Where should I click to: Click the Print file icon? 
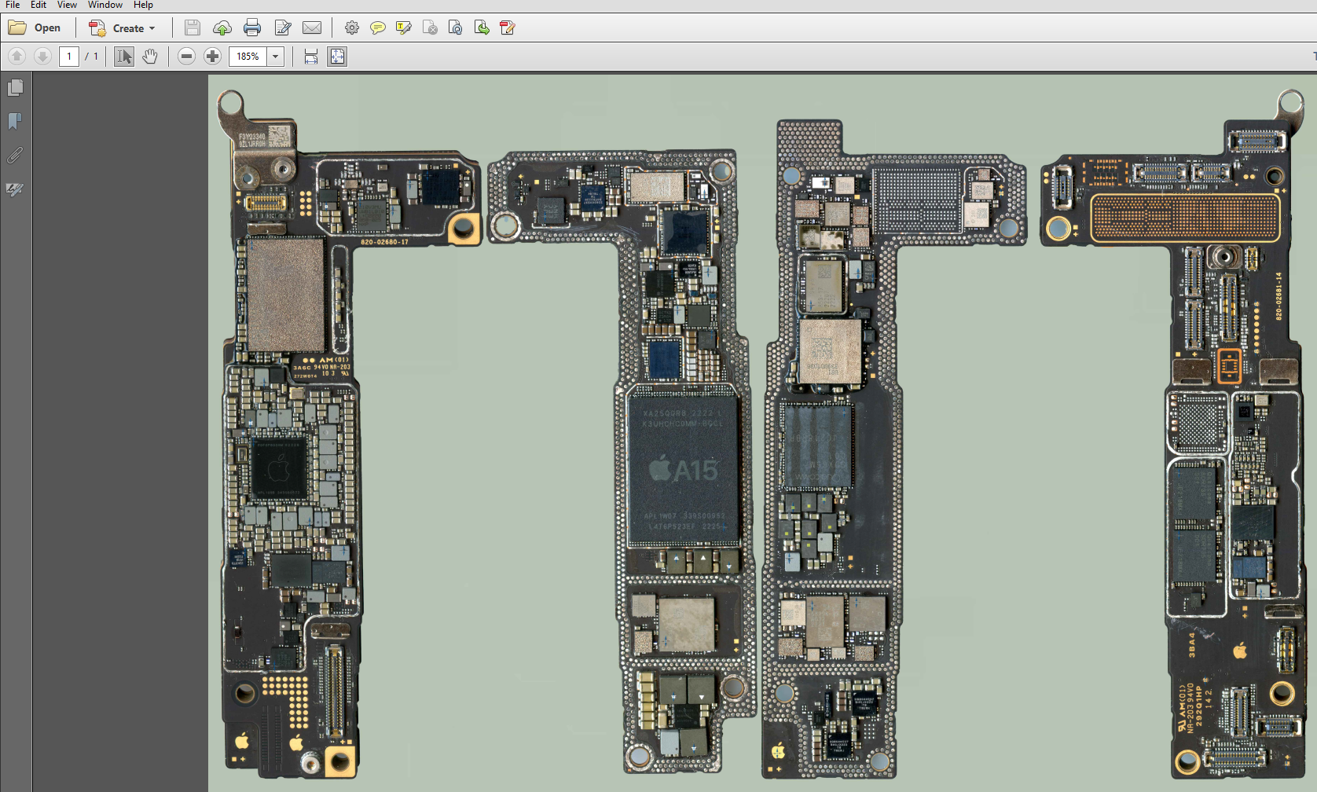click(x=252, y=28)
